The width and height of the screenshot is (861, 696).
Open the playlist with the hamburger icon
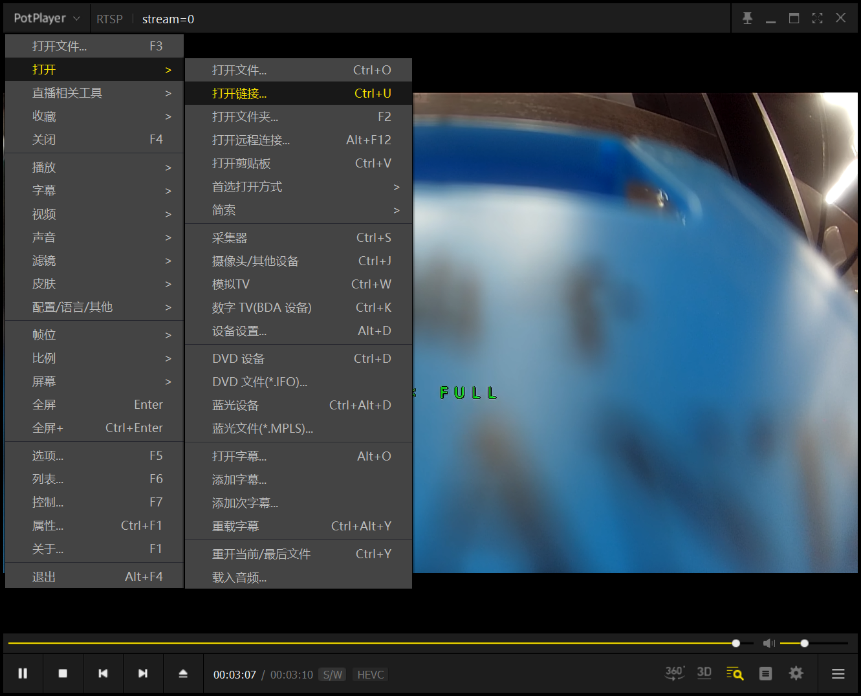[838, 673]
